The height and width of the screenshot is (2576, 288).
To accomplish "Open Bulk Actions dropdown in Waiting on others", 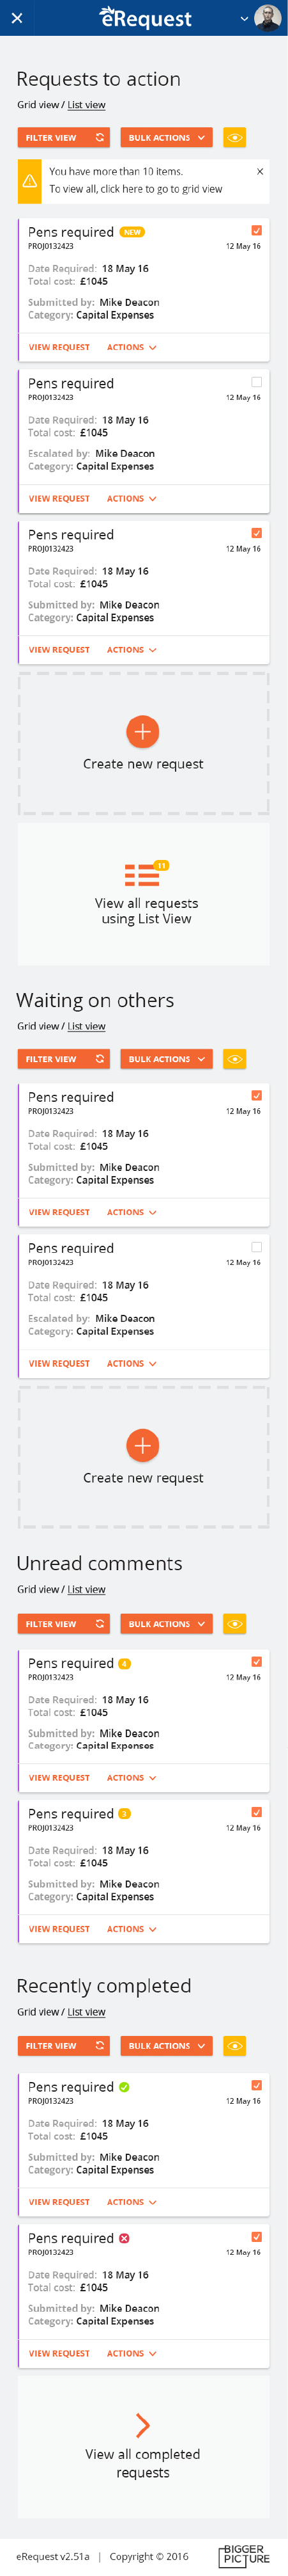I will pos(167,1059).
